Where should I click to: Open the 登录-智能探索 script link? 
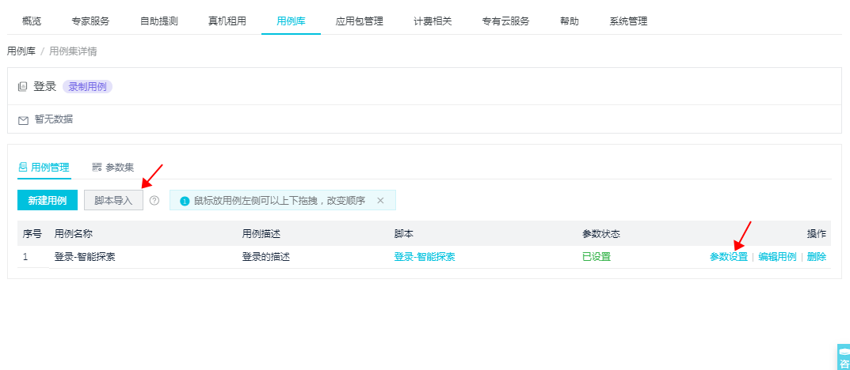[424, 257]
